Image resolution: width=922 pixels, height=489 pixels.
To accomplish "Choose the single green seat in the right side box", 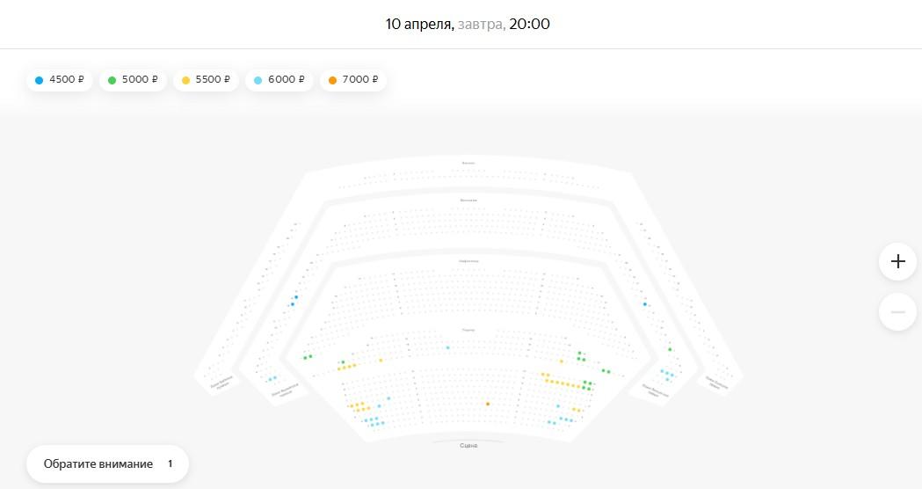I will [670, 349].
